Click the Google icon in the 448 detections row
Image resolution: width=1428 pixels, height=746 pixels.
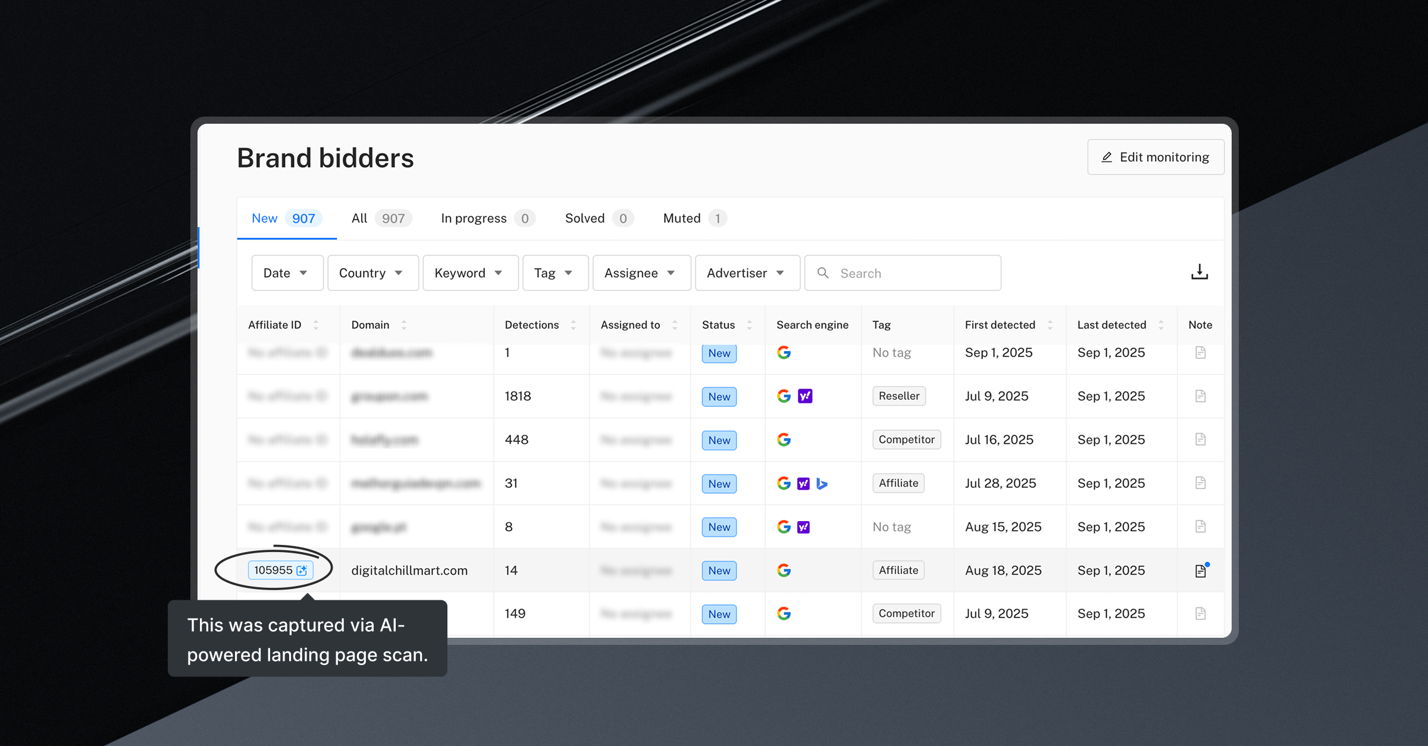(784, 440)
